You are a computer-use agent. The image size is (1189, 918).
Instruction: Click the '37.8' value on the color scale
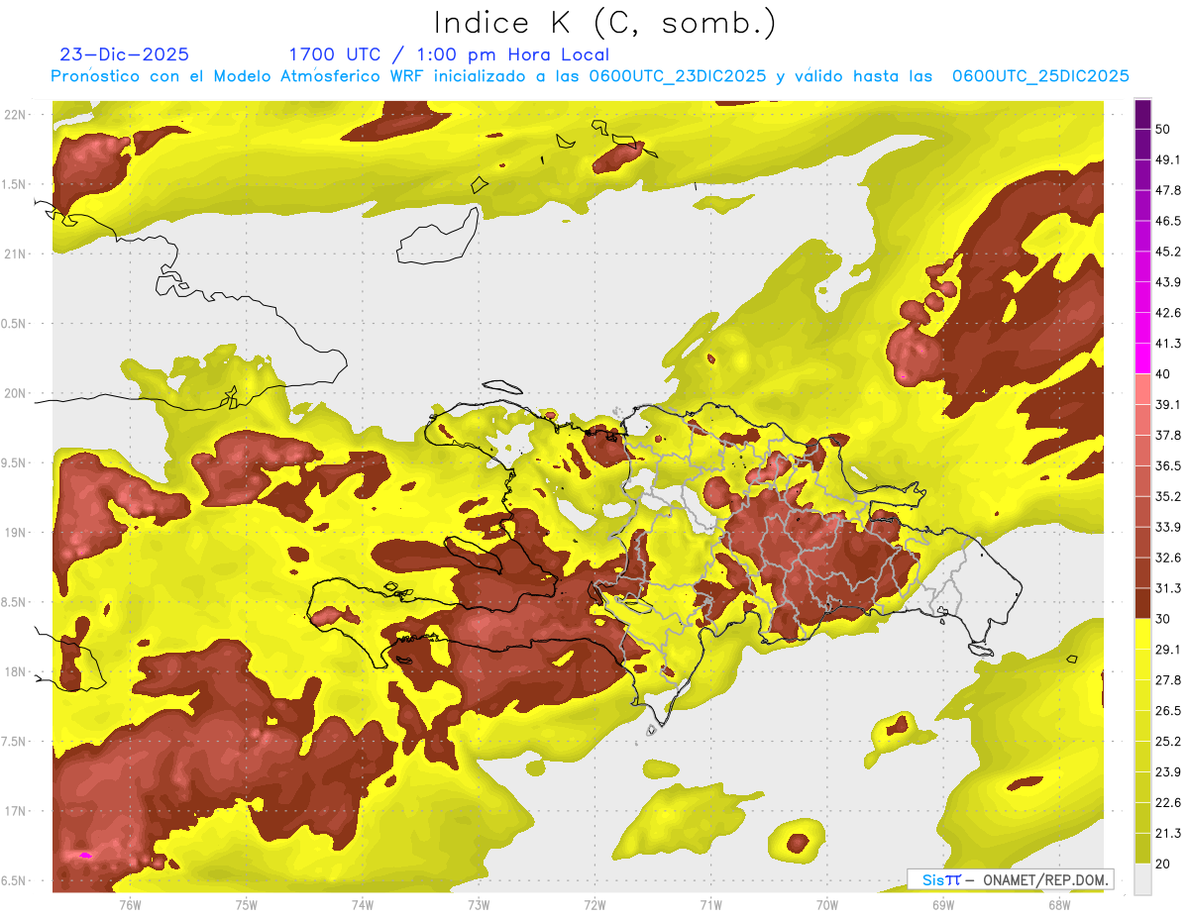1168,435
